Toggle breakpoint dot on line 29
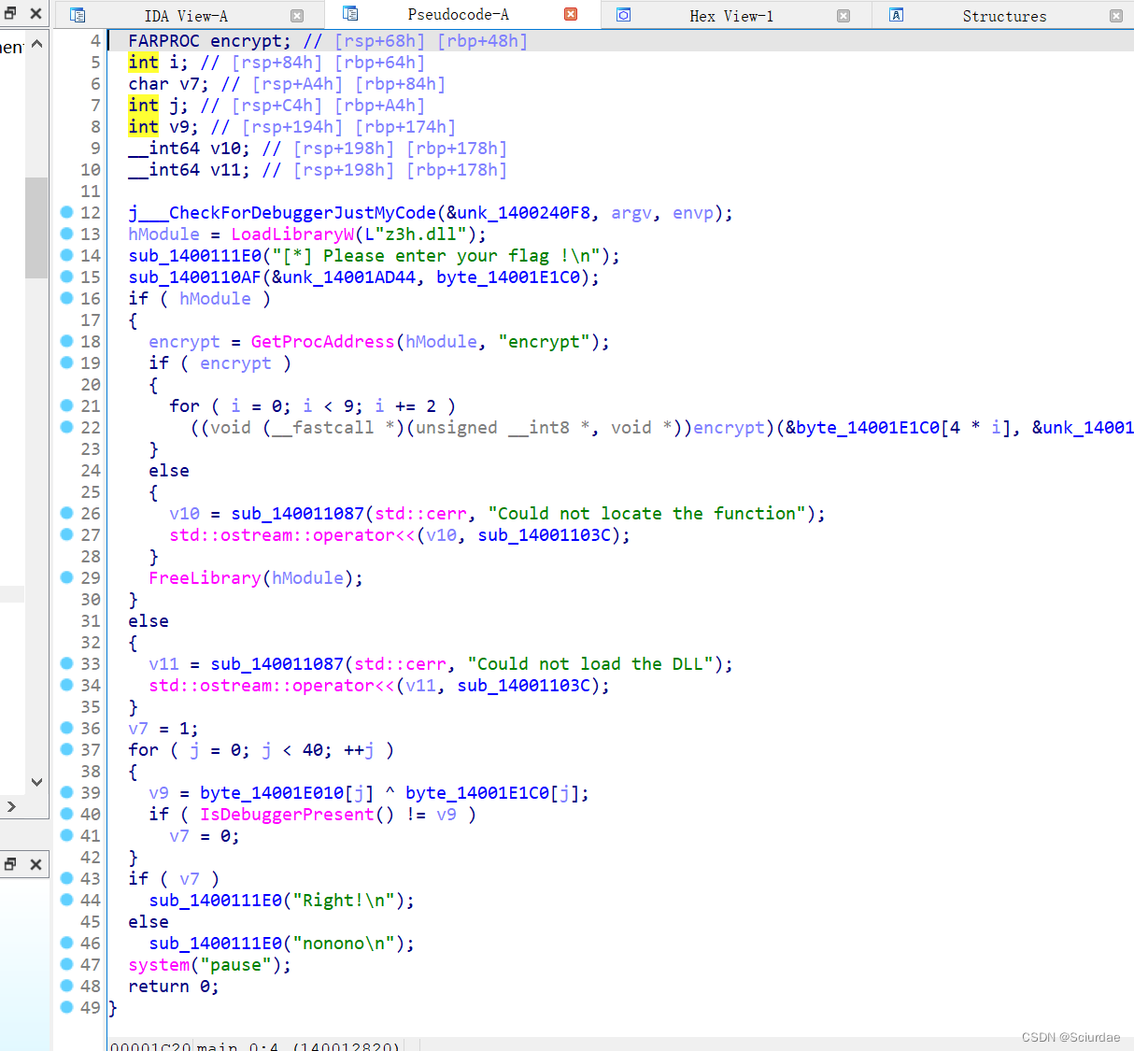 (66, 577)
